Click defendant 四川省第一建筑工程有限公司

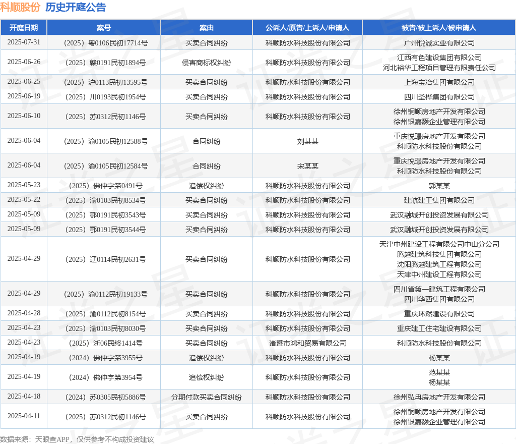click(x=439, y=289)
